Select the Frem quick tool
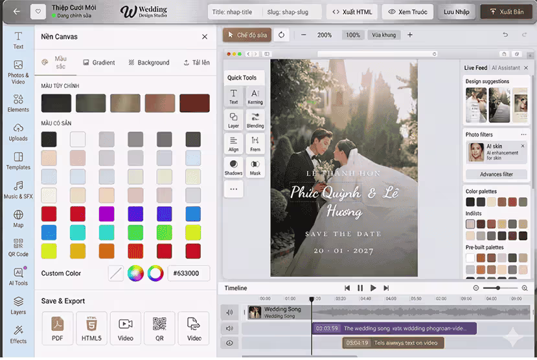 coord(255,143)
